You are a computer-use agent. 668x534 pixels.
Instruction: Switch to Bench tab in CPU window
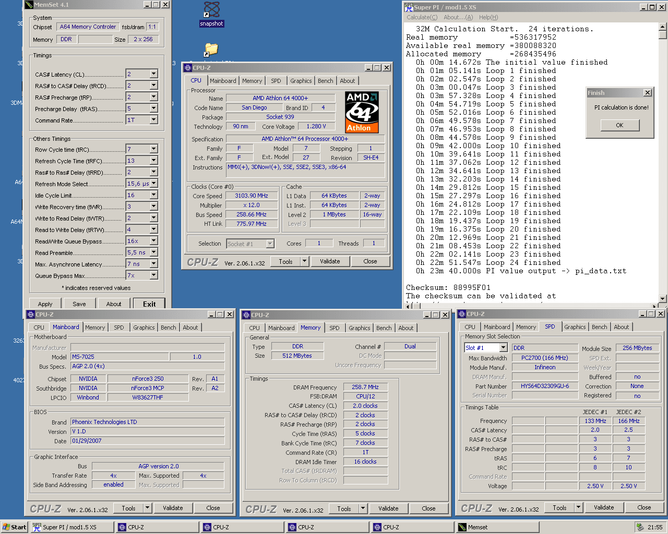(x=325, y=81)
